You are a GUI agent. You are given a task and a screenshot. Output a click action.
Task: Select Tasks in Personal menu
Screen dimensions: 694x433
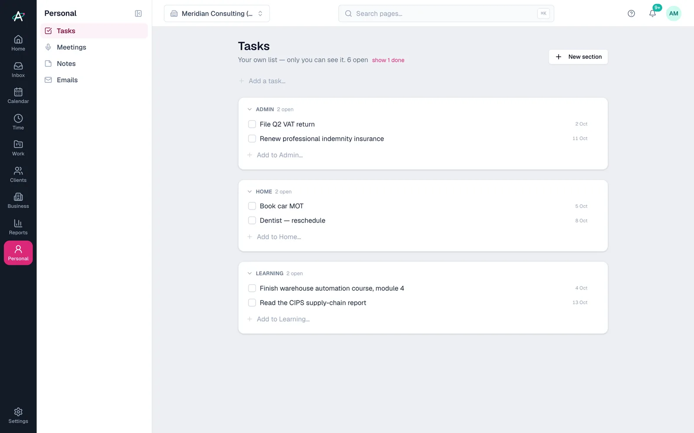(x=94, y=31)
